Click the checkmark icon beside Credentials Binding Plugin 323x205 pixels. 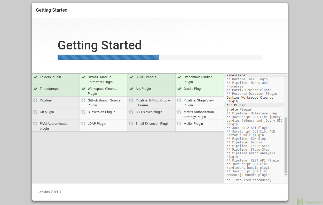tap(179, 77)
